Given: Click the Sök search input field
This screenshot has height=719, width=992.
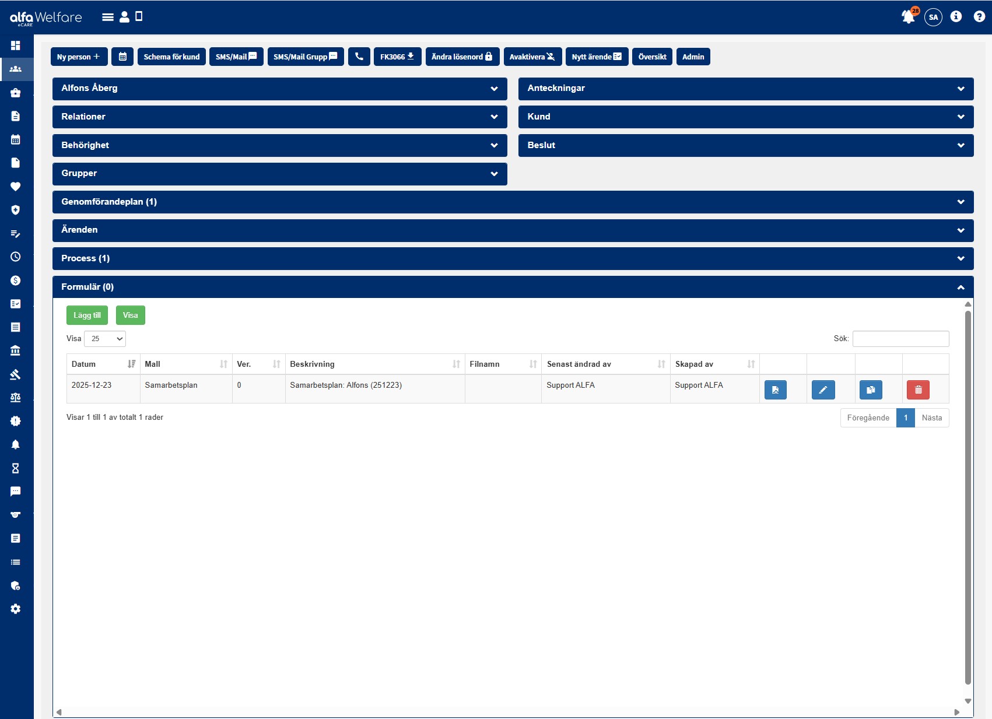Looking at the screenshot, I should coord(900,339).
